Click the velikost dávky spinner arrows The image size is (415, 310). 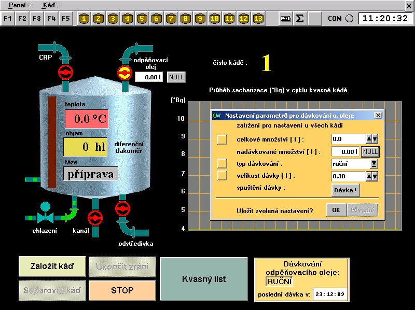coord(372,176)
